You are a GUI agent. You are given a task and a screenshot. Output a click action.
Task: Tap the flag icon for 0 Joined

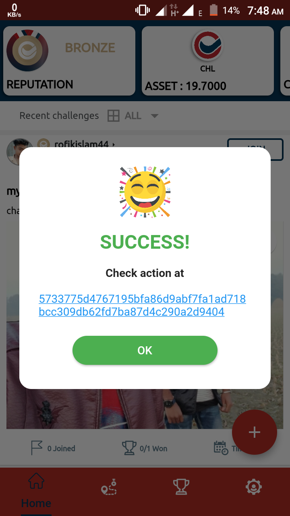(37, 448)
